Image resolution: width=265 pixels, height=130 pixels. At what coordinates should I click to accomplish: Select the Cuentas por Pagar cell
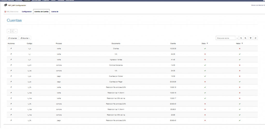(116, 82)
